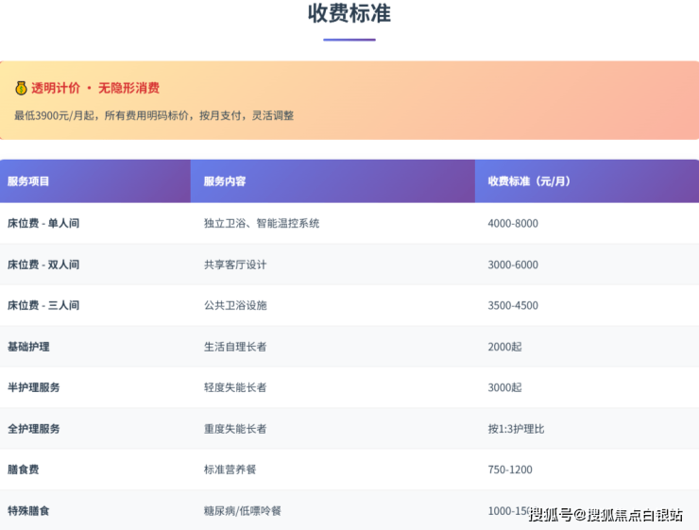Click the 3000-6000 price cell

tap(513, 265)
